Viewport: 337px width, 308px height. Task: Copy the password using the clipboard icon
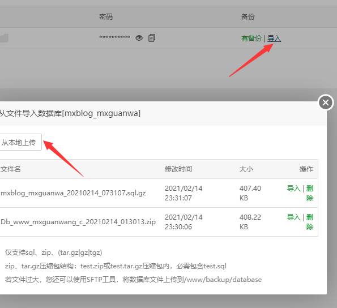tap(152, 38)
